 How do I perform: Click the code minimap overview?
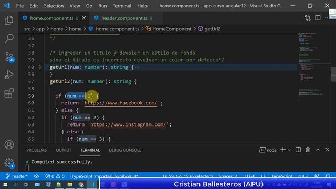[x=313, y=67]
